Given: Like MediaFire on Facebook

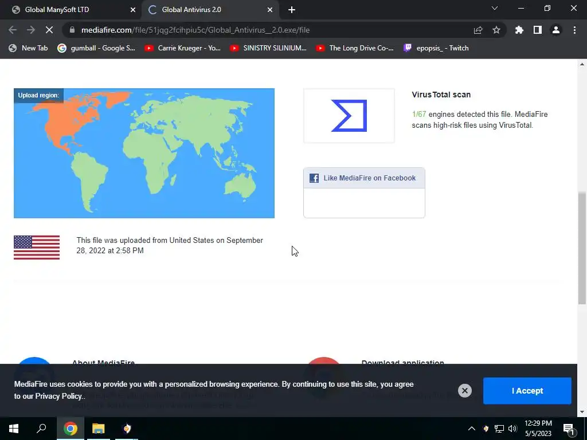Looking at the screenshot, I should [364, 178].
